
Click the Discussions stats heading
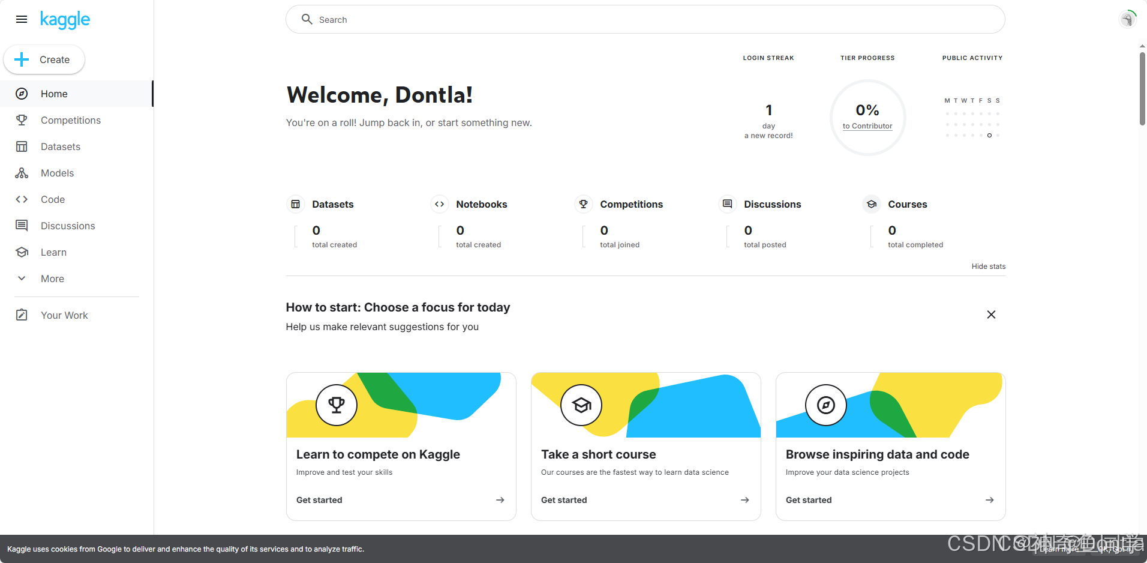click(773, 204)
